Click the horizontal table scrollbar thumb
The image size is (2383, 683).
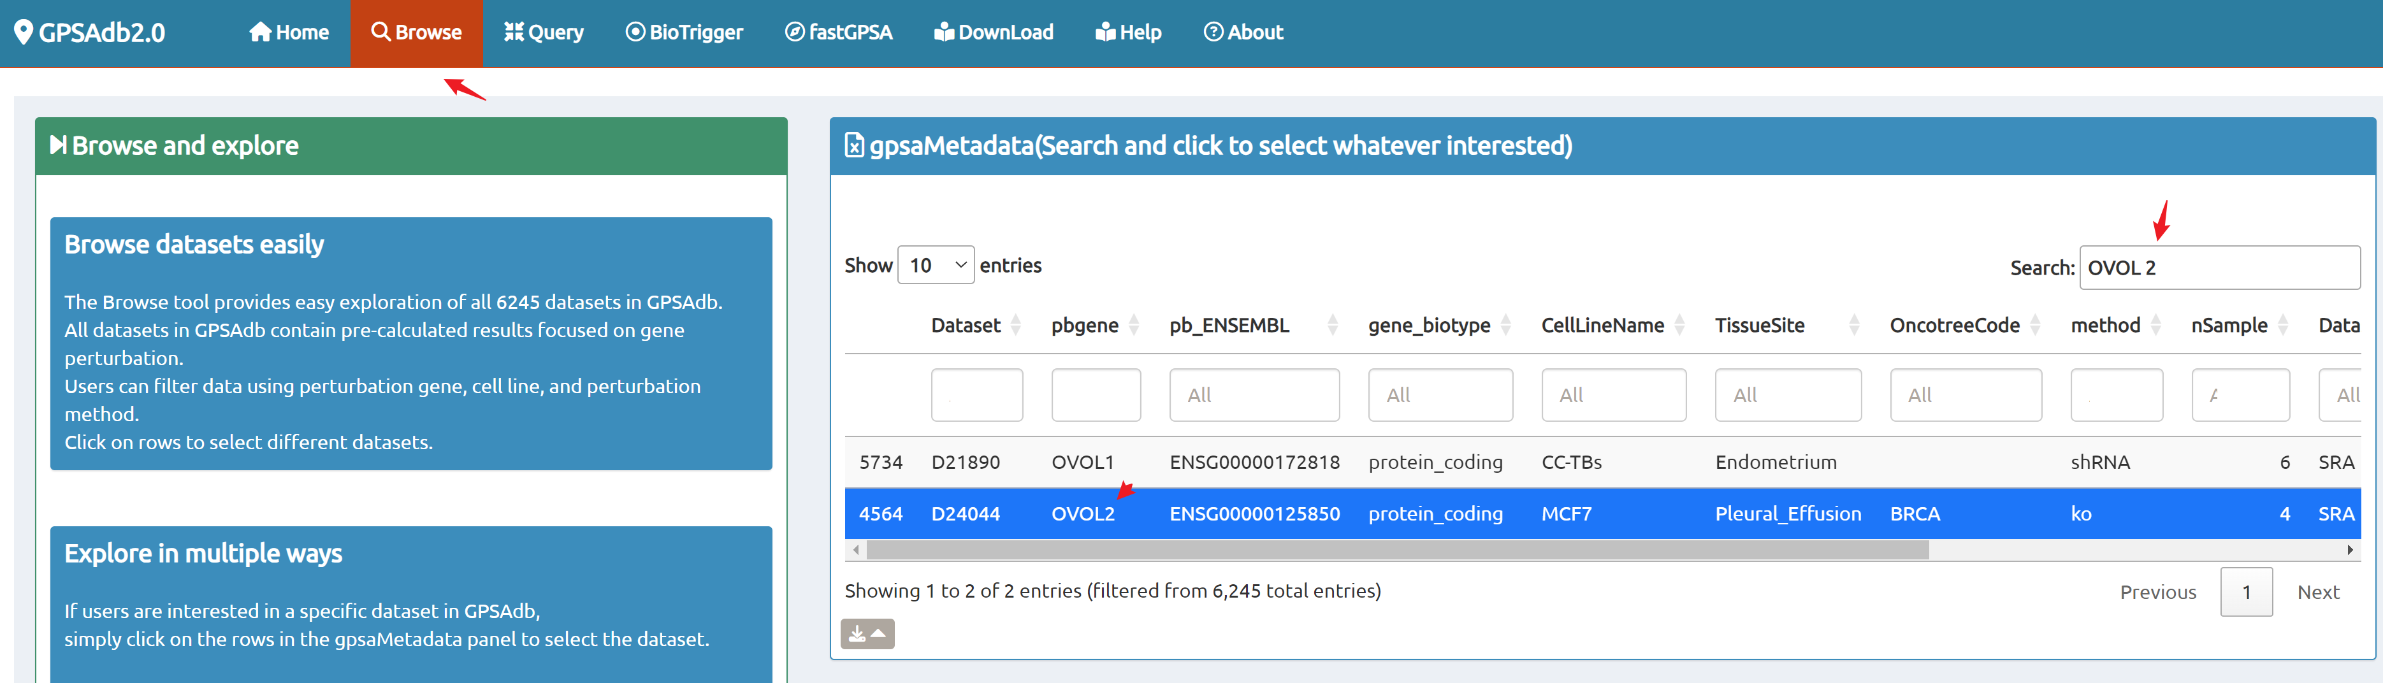click(1397, 550)
